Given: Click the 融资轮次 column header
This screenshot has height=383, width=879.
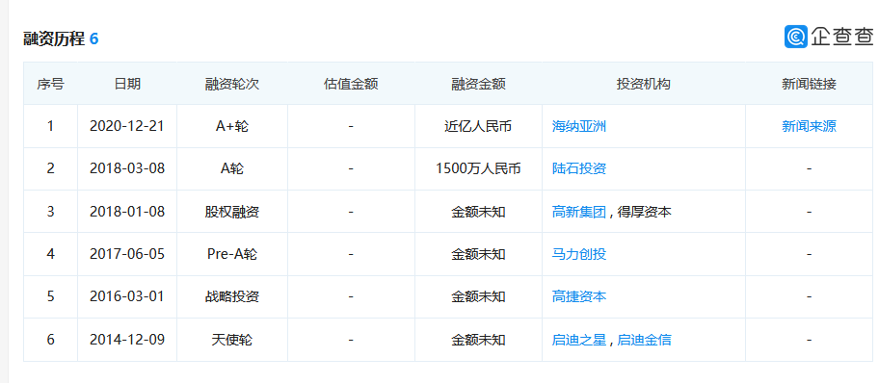Looking at the screenshot, I should [232, 84].
